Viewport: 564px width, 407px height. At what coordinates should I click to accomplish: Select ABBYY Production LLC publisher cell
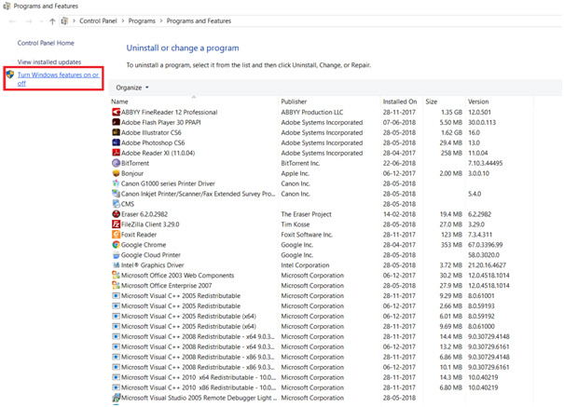[312, 112]
